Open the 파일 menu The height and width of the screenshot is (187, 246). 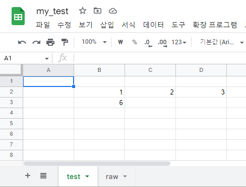pos(43,25)
